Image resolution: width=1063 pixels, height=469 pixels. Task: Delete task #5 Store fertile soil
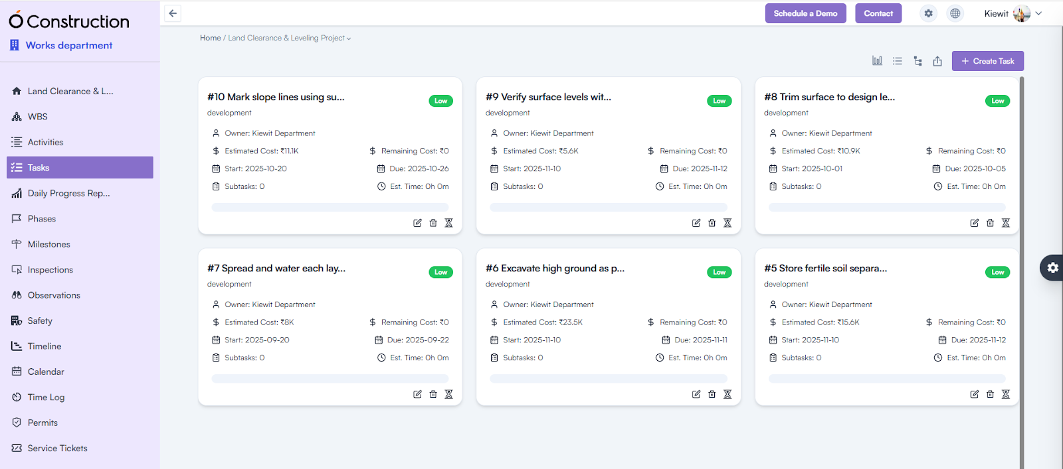coord(991,394)
